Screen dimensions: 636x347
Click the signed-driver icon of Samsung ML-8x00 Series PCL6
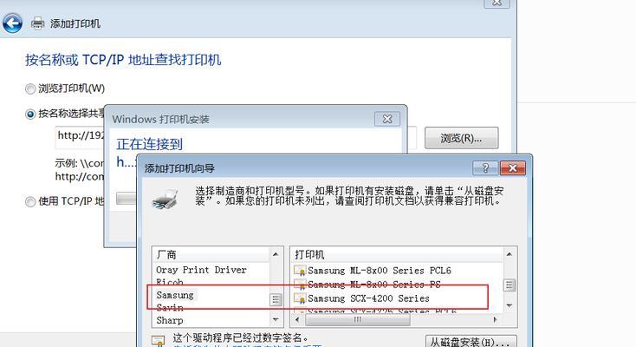(x=300, y=270)
